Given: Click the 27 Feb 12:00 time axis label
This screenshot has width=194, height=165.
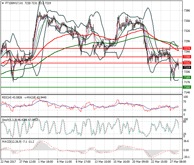Looking at the screenshot, I should click(27, 162).
